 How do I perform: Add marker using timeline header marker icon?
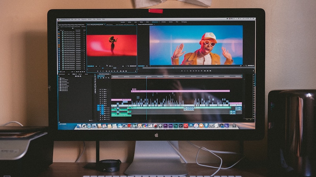coord(106,78)
